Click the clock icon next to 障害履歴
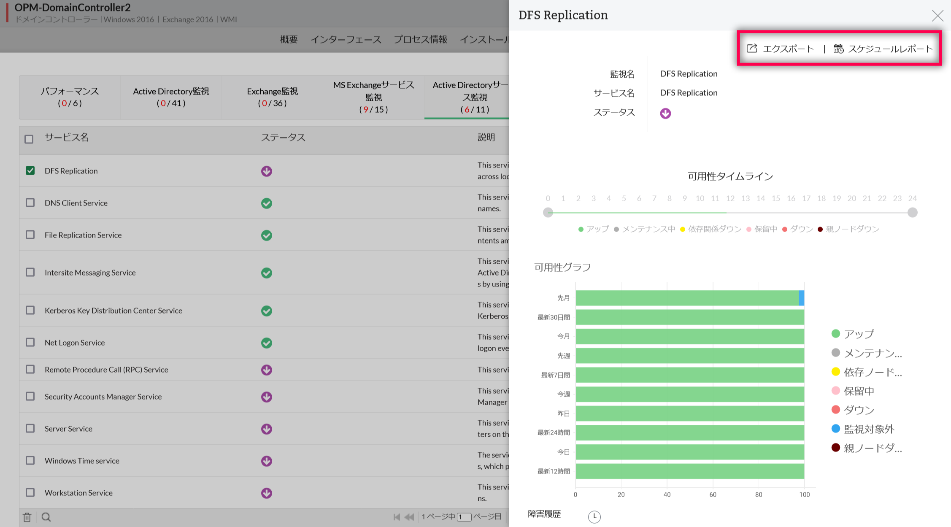Screen dimensions: 951x527 tap(594, 516)
